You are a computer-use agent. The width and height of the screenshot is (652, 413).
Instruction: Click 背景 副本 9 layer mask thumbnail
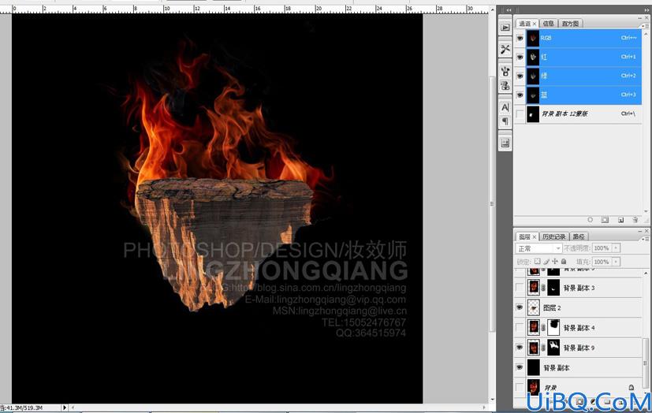553,348
